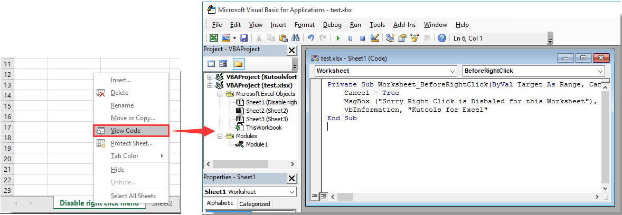Run the macro with the green play button

pos(338,38)
